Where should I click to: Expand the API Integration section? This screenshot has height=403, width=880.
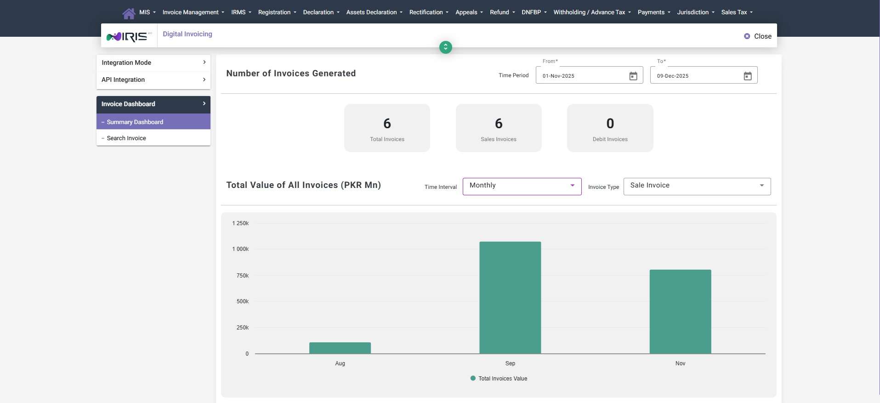(153, 79)
